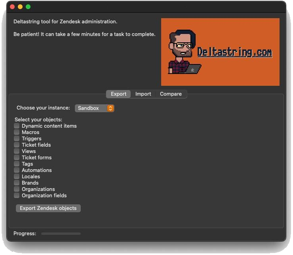The height and width of the screenshot is (255, 293).
Task: Enable the Tags checkbox
Action: click(x=17, y=164)
